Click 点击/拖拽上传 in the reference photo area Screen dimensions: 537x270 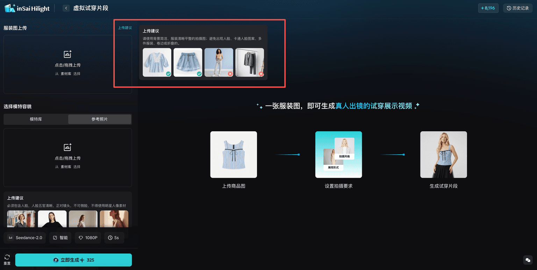tap(67, 158)
